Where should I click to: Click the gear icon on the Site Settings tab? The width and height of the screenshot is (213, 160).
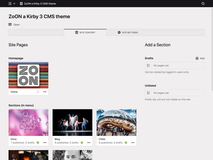tap(119, 32)
